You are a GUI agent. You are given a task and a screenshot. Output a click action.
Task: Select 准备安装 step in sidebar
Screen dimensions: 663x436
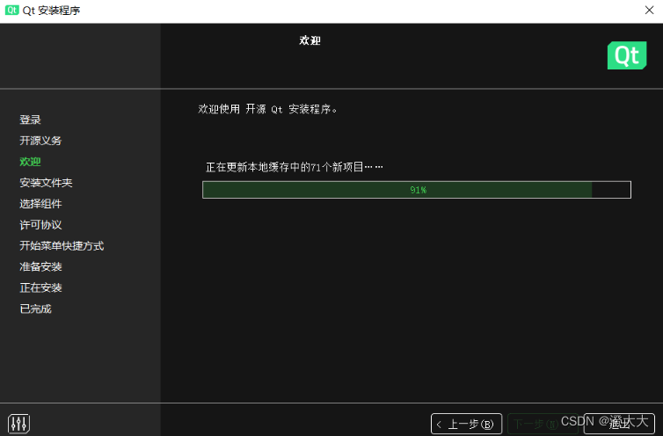coord(40,267)
